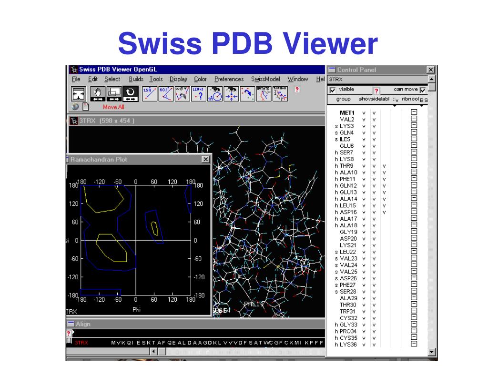The width and height of the screenshot is (488, 366).
Task: Toggle the can move checkbox
Action: (x=423, y=90)
